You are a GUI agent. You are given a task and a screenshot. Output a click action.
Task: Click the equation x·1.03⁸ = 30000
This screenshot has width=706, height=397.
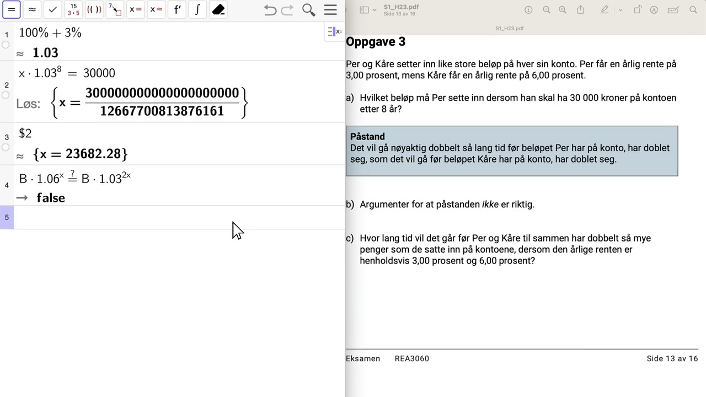(x=67, y=73)
